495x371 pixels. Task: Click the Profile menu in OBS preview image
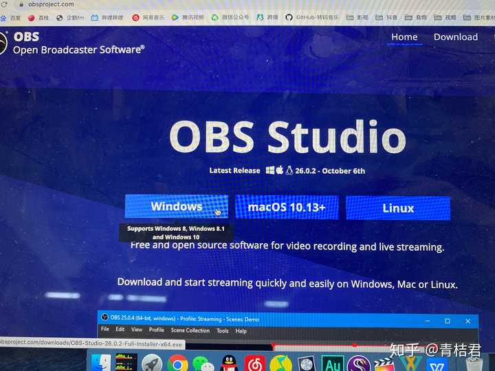click(157, 330)
